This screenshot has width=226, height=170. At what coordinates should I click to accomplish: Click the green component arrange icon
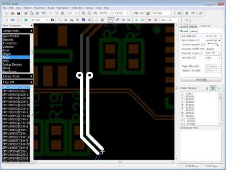click(x=187, y=13)
